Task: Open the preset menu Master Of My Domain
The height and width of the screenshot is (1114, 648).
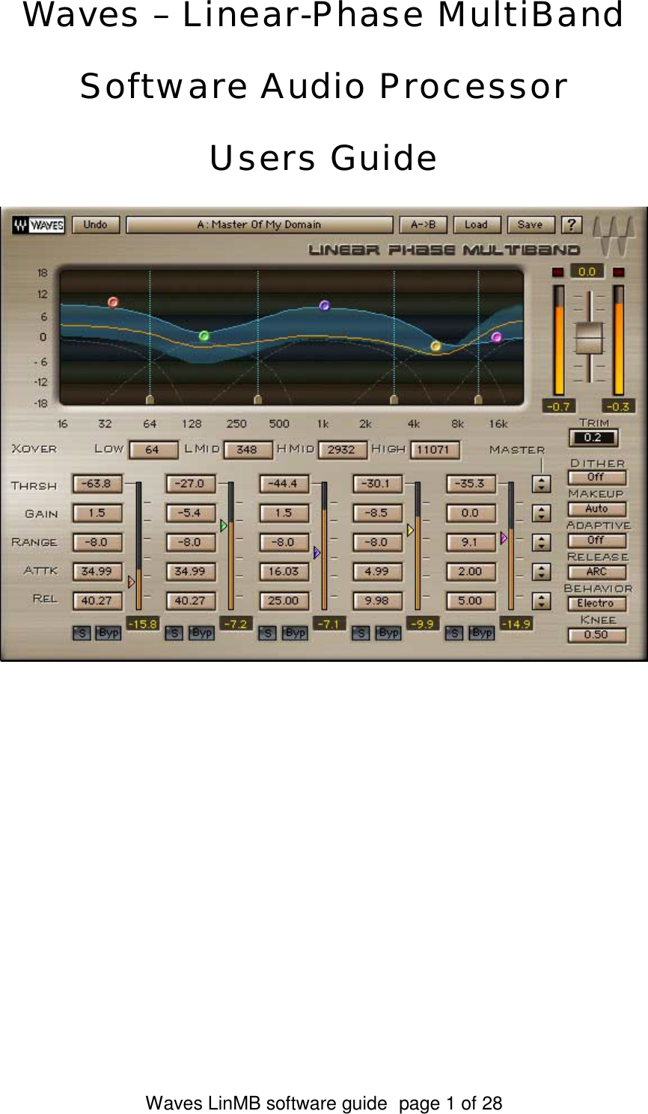Action: 260,225
